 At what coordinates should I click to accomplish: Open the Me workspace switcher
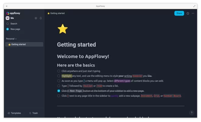click(x=10, y=18)
